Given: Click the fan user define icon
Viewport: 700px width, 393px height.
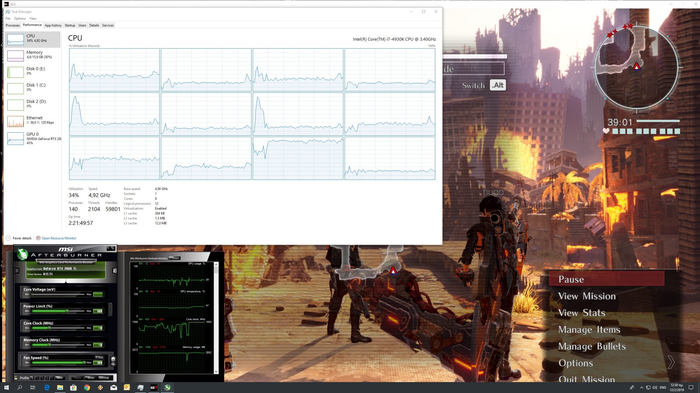Looking at the screenshot, I should click(113, 361).
